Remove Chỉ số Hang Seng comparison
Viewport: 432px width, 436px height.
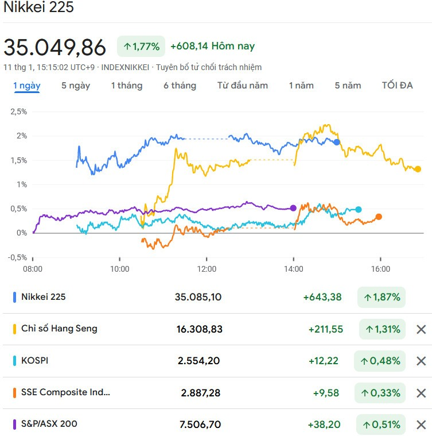[421, 329]
